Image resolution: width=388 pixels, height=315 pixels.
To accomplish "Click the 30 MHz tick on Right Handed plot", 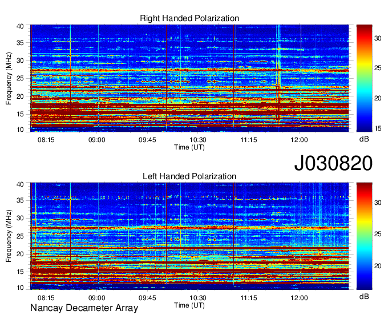I will tap(20, 60).
